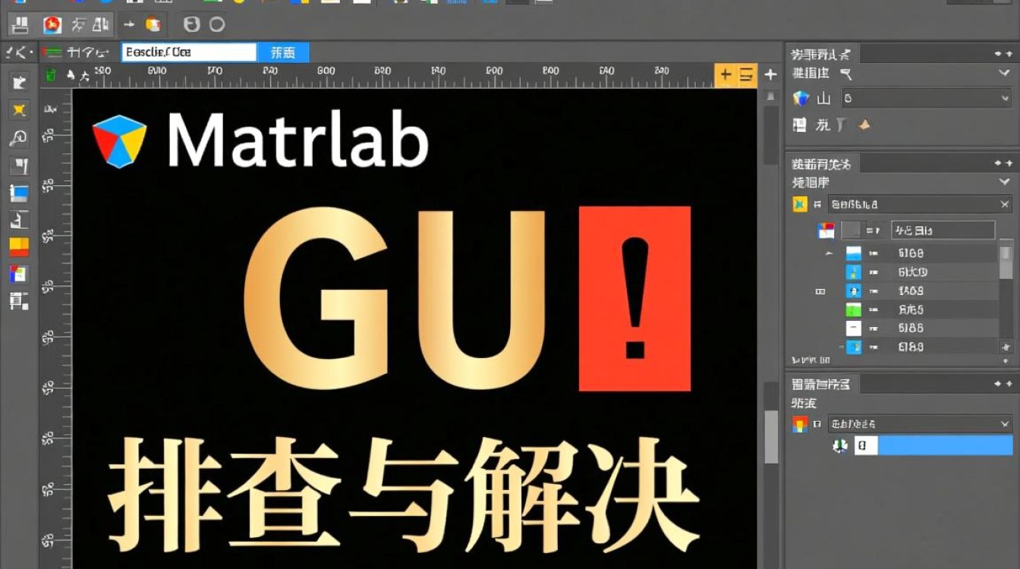Click the orange three-lines menu button above canvas
The image size is (1020, 569).
(747, 74)
